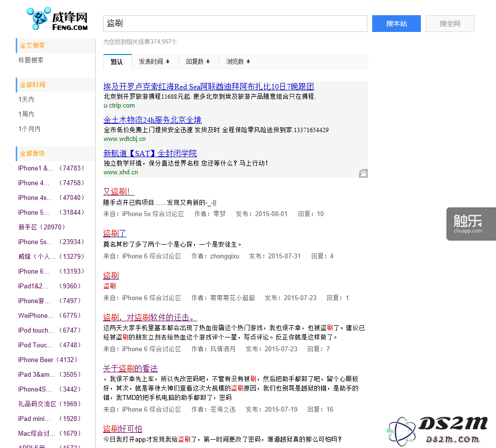Click the author name 风情洒月

click(223, 349)
